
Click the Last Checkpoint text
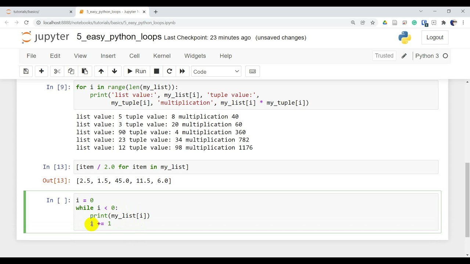click(x=207, y=37)
